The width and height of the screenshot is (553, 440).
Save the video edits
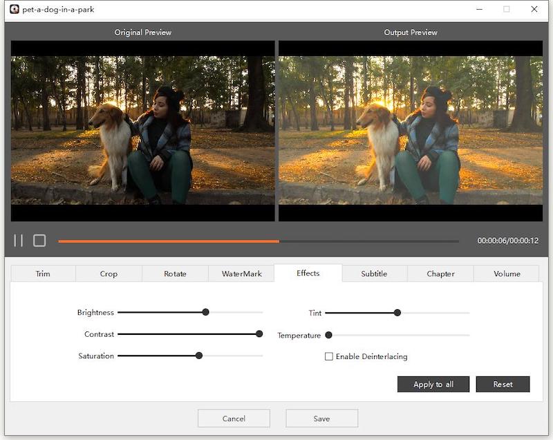pos(321,419)
